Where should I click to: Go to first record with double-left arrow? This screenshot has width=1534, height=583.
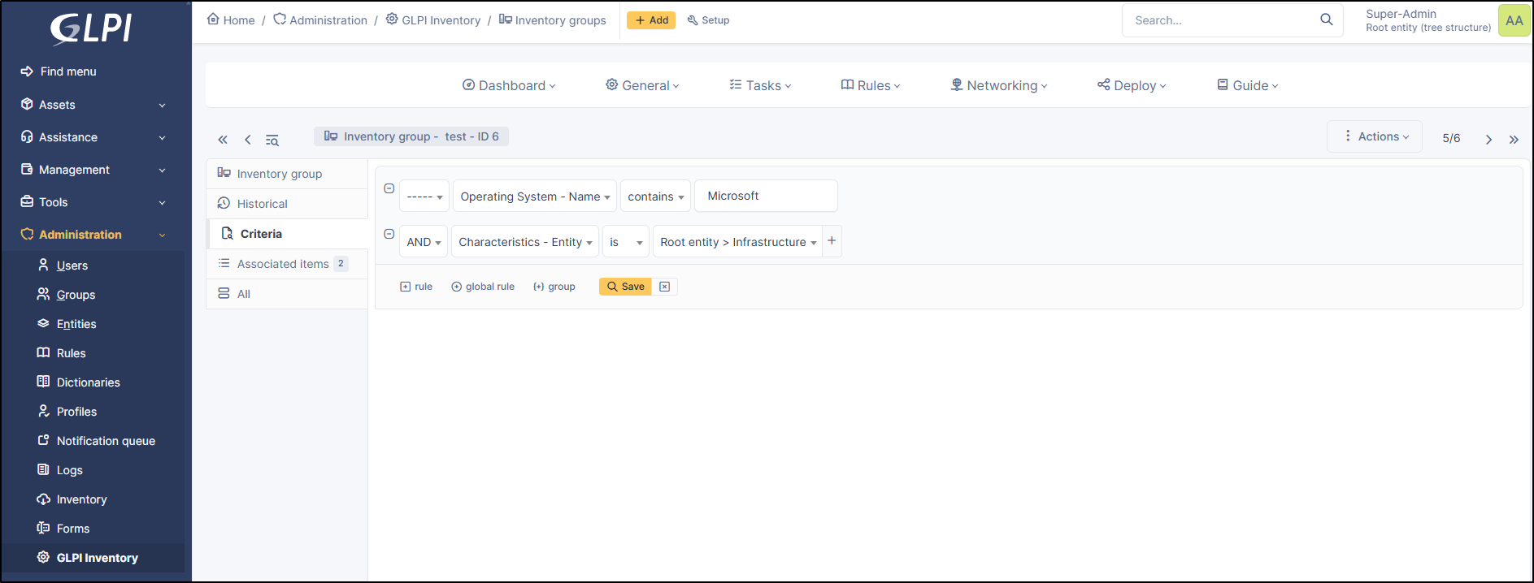(223, 140)
